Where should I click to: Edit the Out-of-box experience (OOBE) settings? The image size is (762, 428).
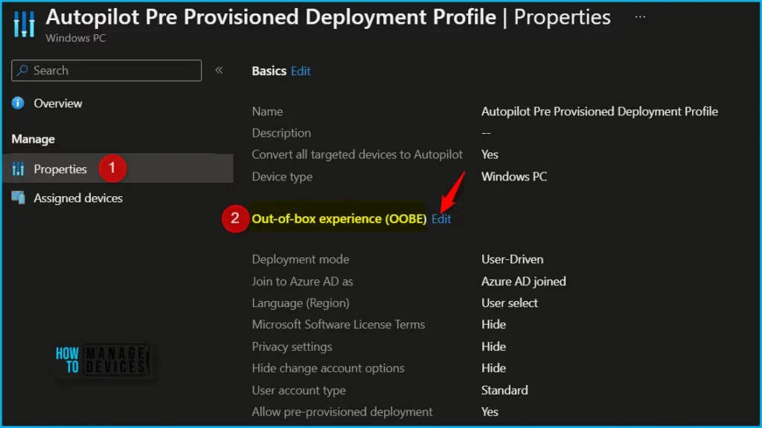441,219
